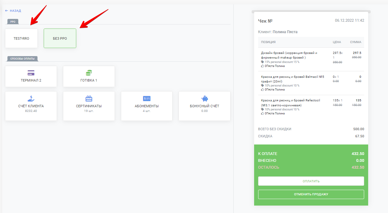
Task: Click the СПОСОБЫ ОПЛАТЫ section label
Action: coord(23,59)
